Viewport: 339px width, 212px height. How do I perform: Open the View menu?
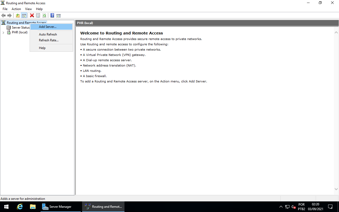(28, 9)
